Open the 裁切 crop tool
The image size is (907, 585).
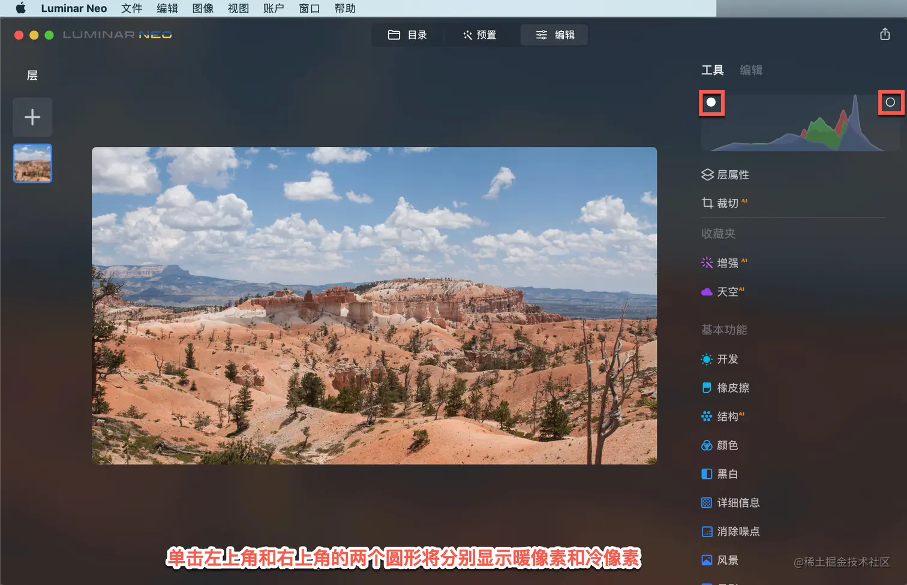pyautogui.click(x=725, y=203)
